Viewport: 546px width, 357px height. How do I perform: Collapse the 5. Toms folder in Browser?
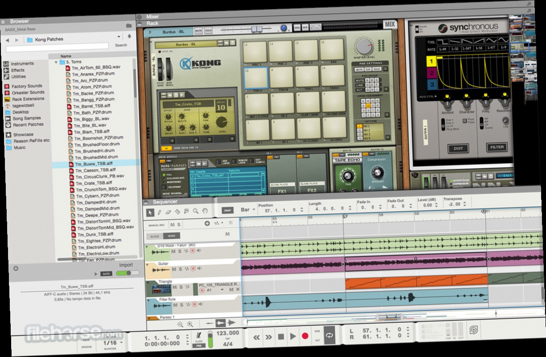[56, 62]
